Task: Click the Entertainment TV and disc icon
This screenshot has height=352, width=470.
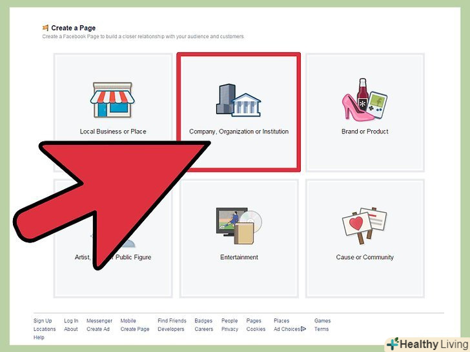Action: pyautogui.click(x=239, y=226)
